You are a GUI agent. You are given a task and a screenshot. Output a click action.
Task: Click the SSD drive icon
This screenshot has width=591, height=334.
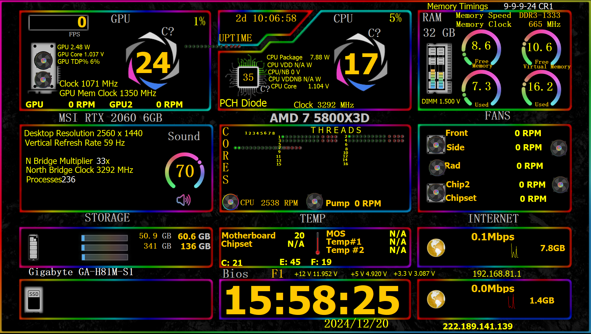(x=34, y=300)
